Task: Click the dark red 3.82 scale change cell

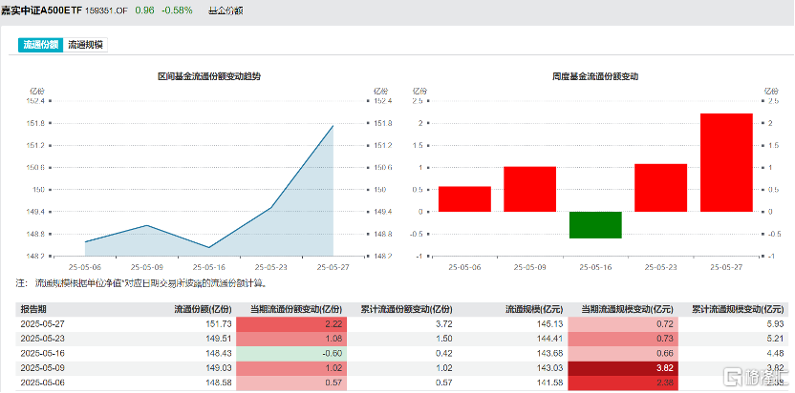Action: [x=623, y=368]
